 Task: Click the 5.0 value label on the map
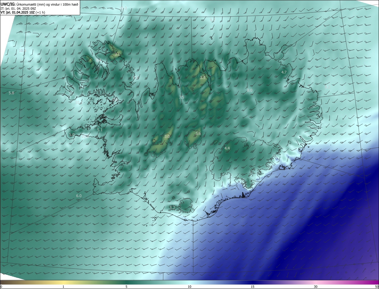tap(72, 135)
